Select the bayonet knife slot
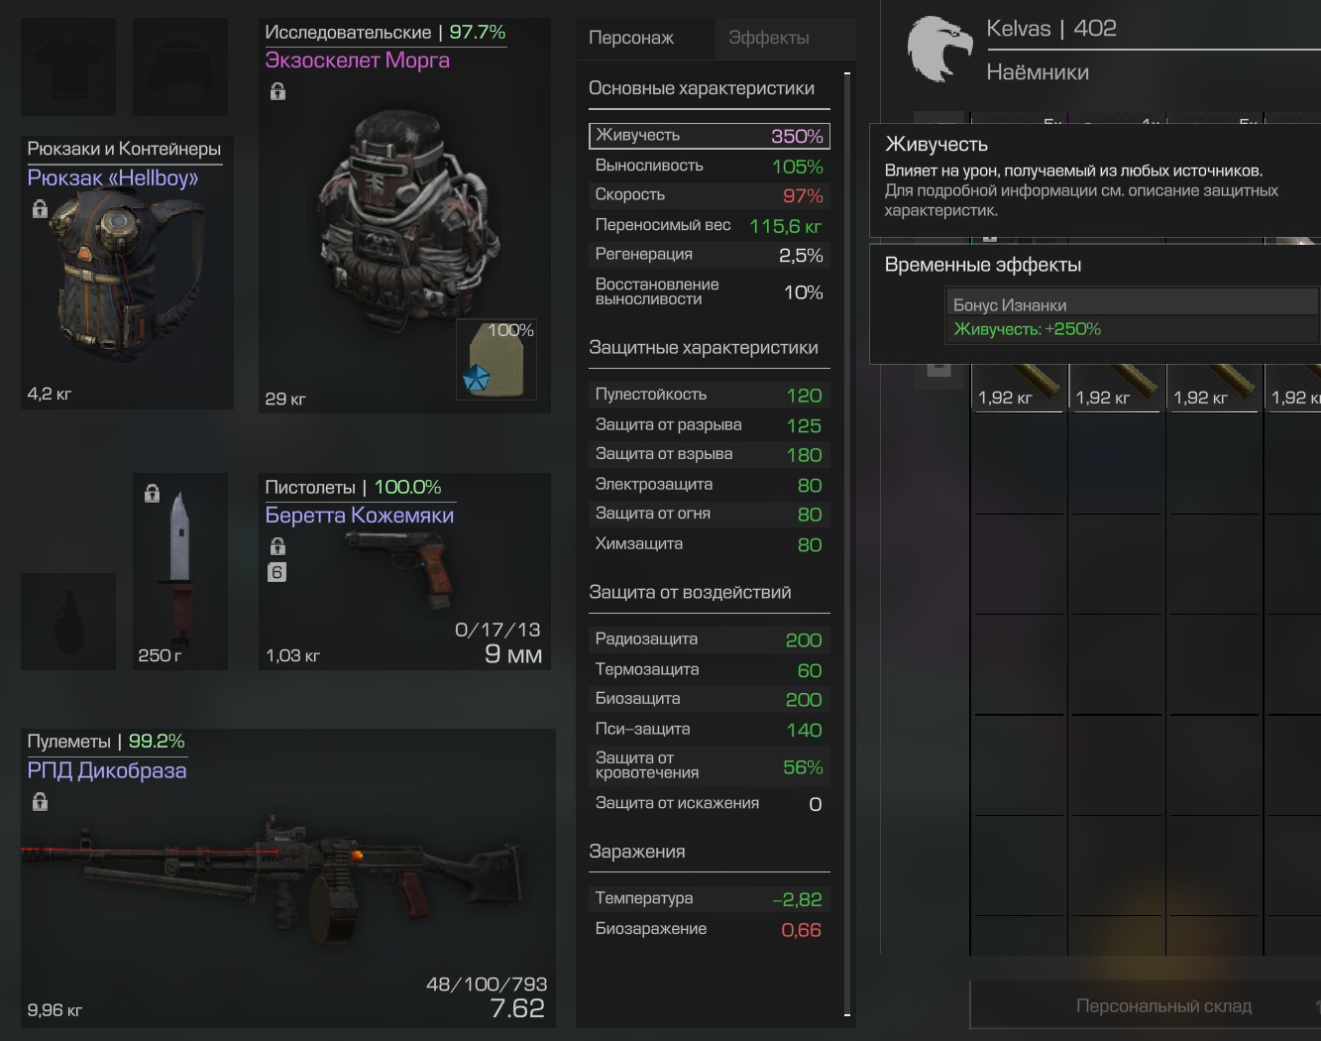This screenshot has height=1041, width=1321. [x=180, y=571]
